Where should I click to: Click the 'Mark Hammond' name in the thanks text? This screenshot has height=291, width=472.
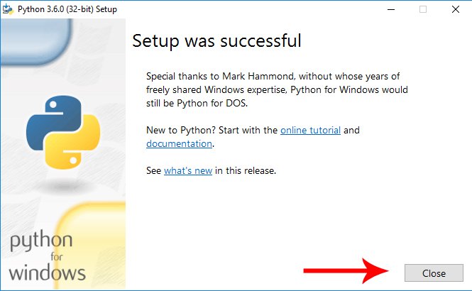[258, 76]
